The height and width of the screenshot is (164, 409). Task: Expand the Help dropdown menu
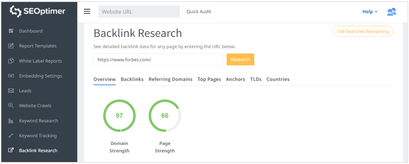(369, 12)
